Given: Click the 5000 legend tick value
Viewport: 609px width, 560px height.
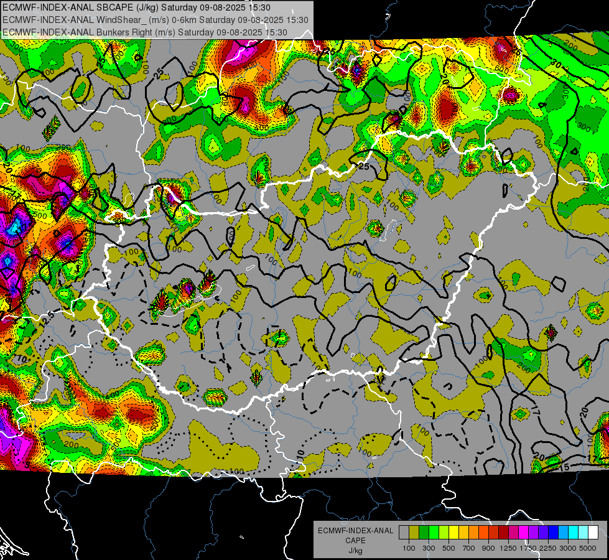Looking at the screenshot, I should coord(588,548).
